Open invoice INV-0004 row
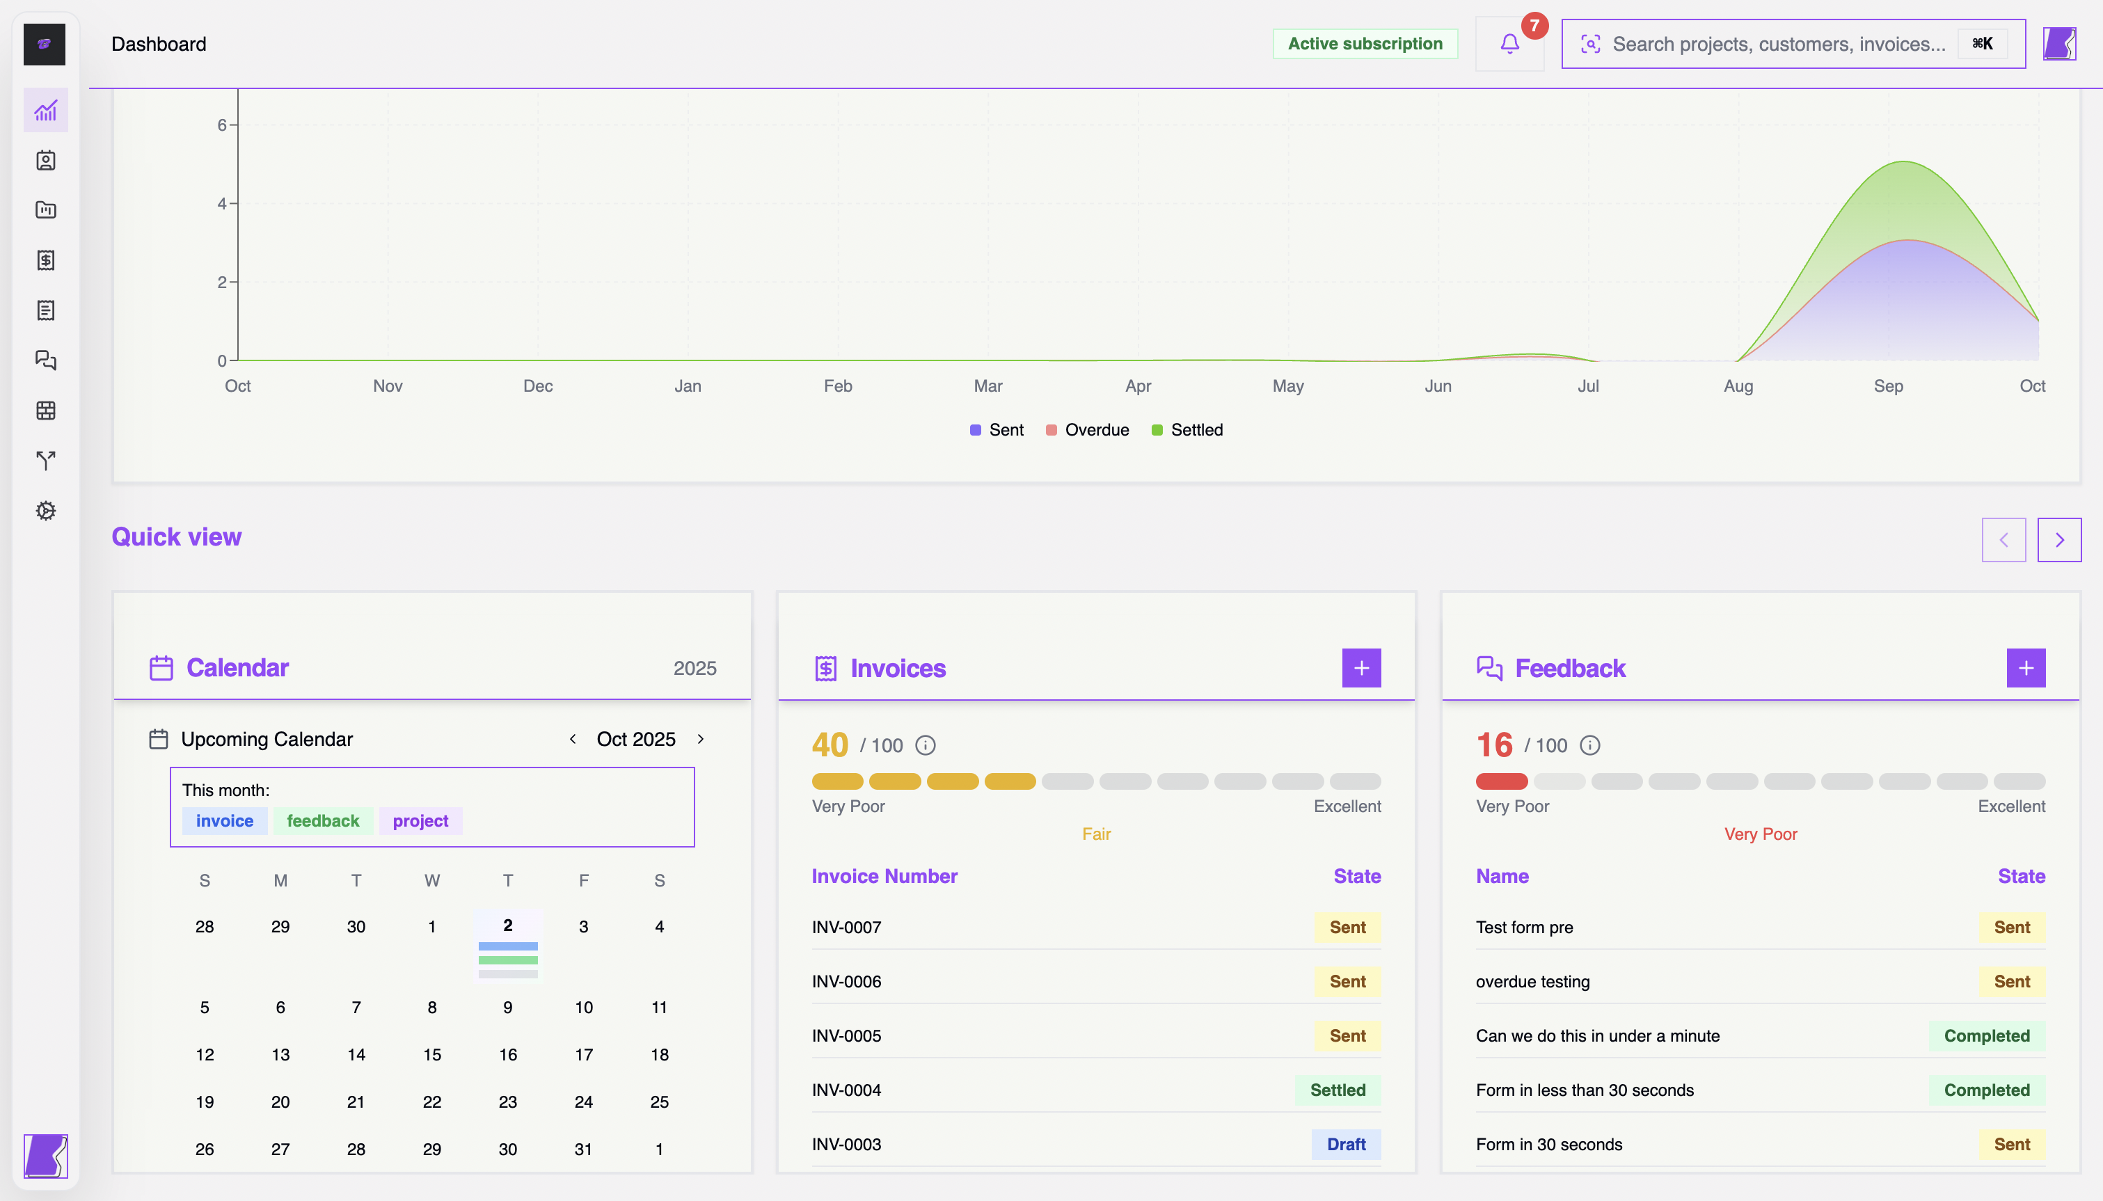 tap(847, 1090)
